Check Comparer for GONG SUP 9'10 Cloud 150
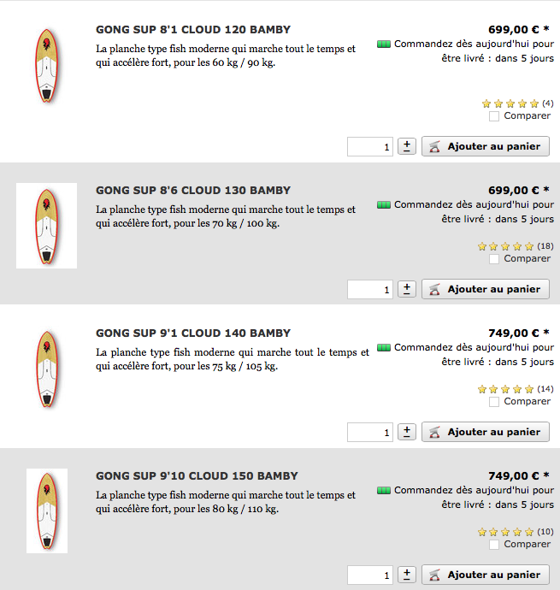The image size is (560, 590). click(x=494, y=545)
